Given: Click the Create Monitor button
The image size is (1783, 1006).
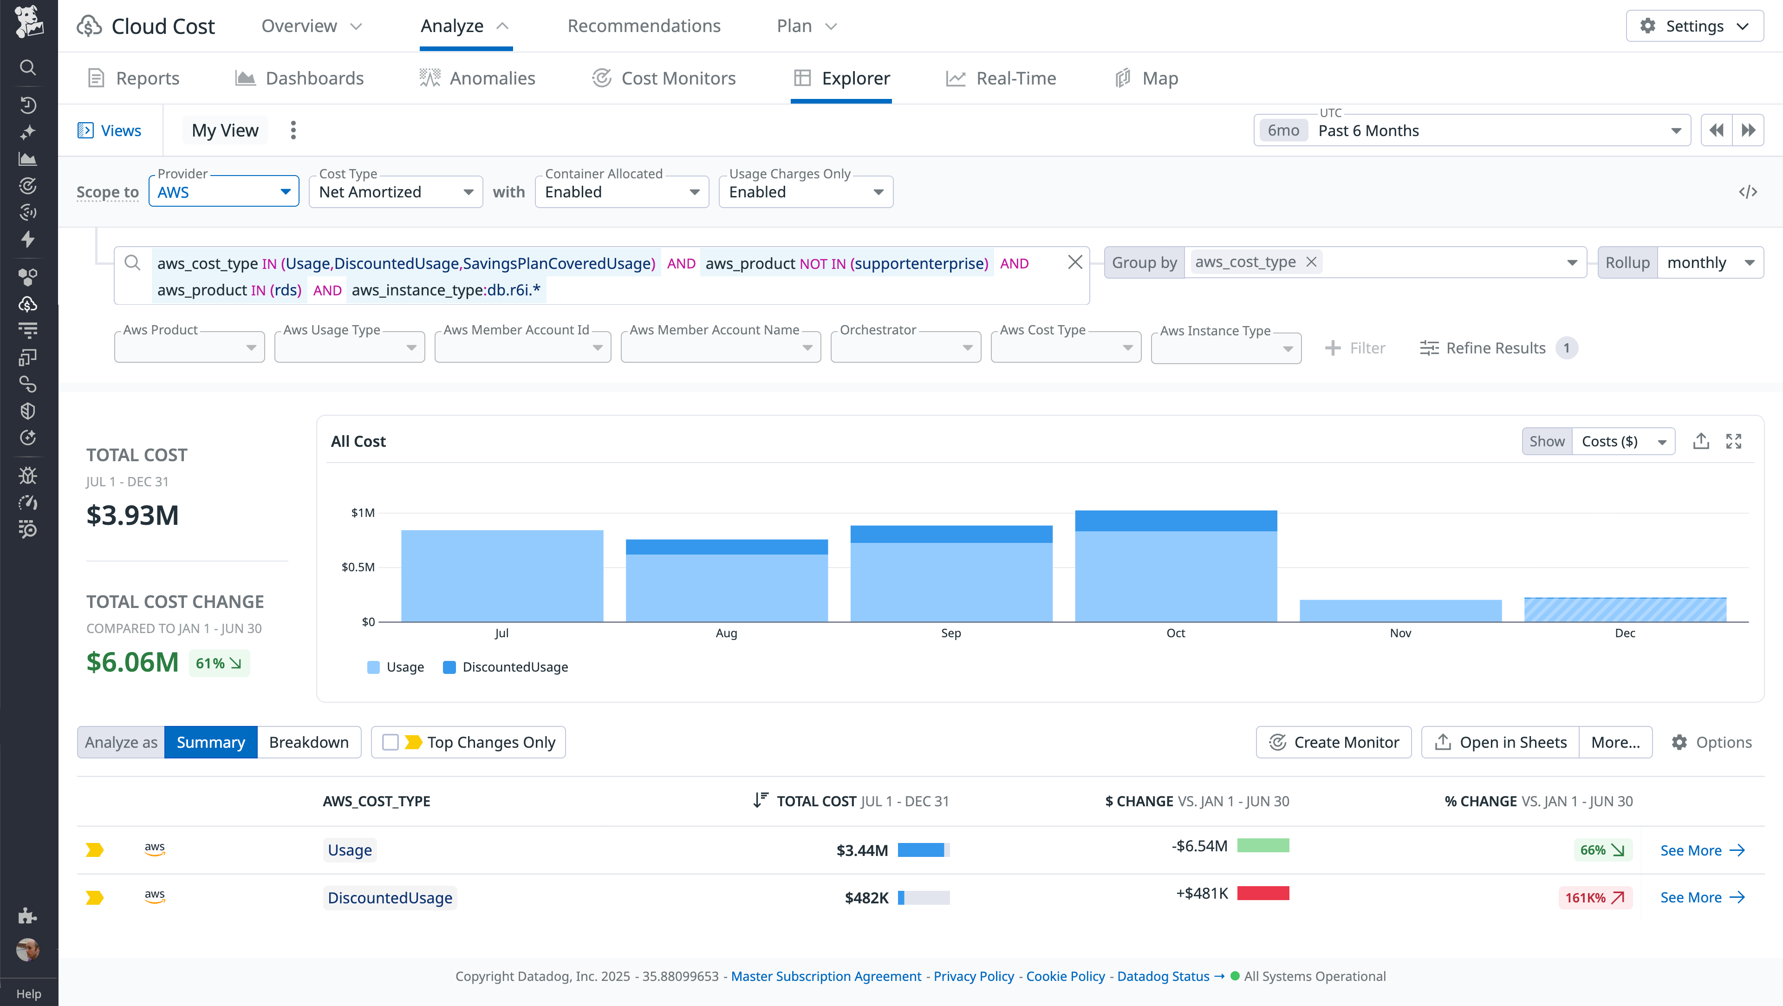Looking at the screenshot, I should [1333, 742].
